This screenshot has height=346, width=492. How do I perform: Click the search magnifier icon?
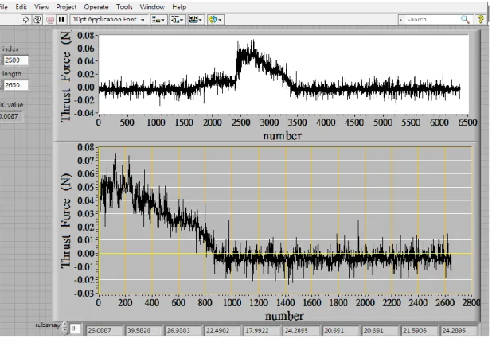[465, 20]
